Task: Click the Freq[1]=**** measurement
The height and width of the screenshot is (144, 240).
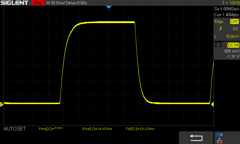Action: click(x=51, y=129)
